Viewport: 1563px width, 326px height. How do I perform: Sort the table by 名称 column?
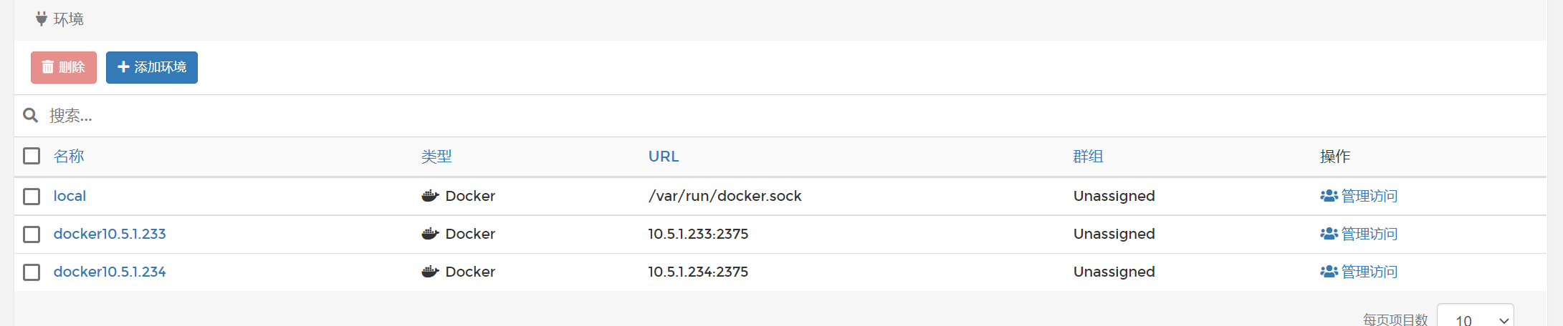[x=69, y=157]
